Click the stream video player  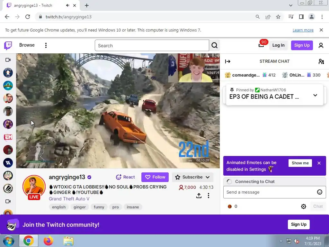coord(118,111)
